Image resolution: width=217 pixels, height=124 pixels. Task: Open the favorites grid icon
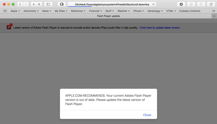tap(5, 11)
